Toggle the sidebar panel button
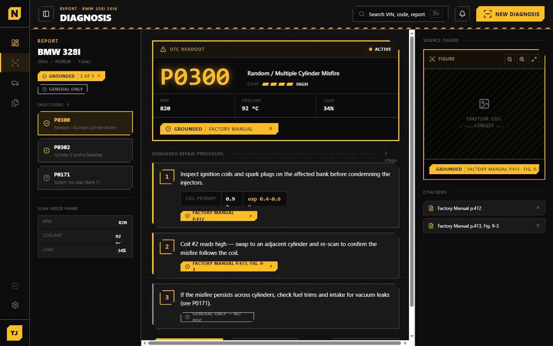 click(x=46, y=14)
